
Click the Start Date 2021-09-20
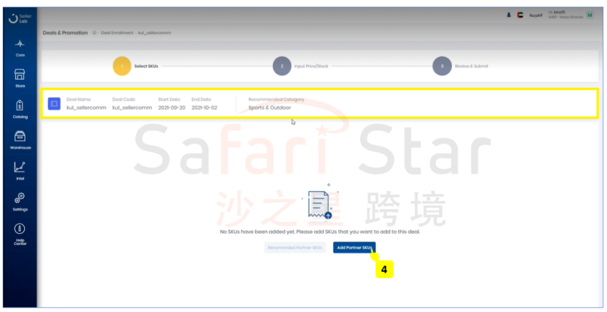tap(171, 108)
